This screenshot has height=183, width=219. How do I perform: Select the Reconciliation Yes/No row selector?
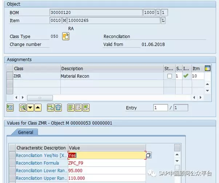click(x=12, y=155)
